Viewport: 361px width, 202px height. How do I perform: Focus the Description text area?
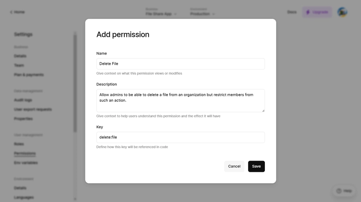tap(180, 101)
